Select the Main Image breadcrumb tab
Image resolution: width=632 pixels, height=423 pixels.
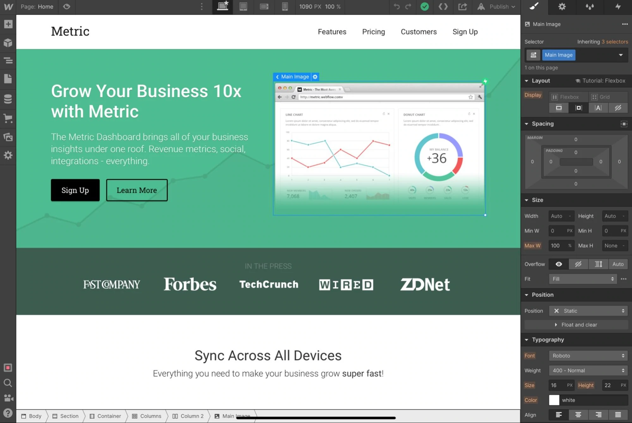point(236,416)
